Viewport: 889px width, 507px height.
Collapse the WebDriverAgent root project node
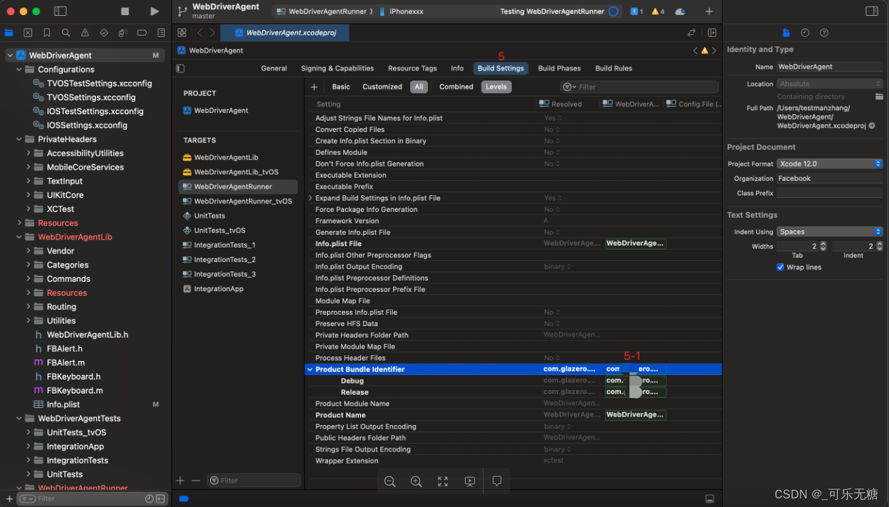[9, 55]
